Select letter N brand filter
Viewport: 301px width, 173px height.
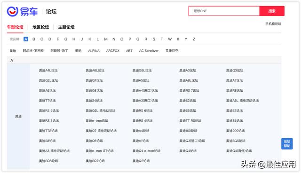[x=114, y=39]
